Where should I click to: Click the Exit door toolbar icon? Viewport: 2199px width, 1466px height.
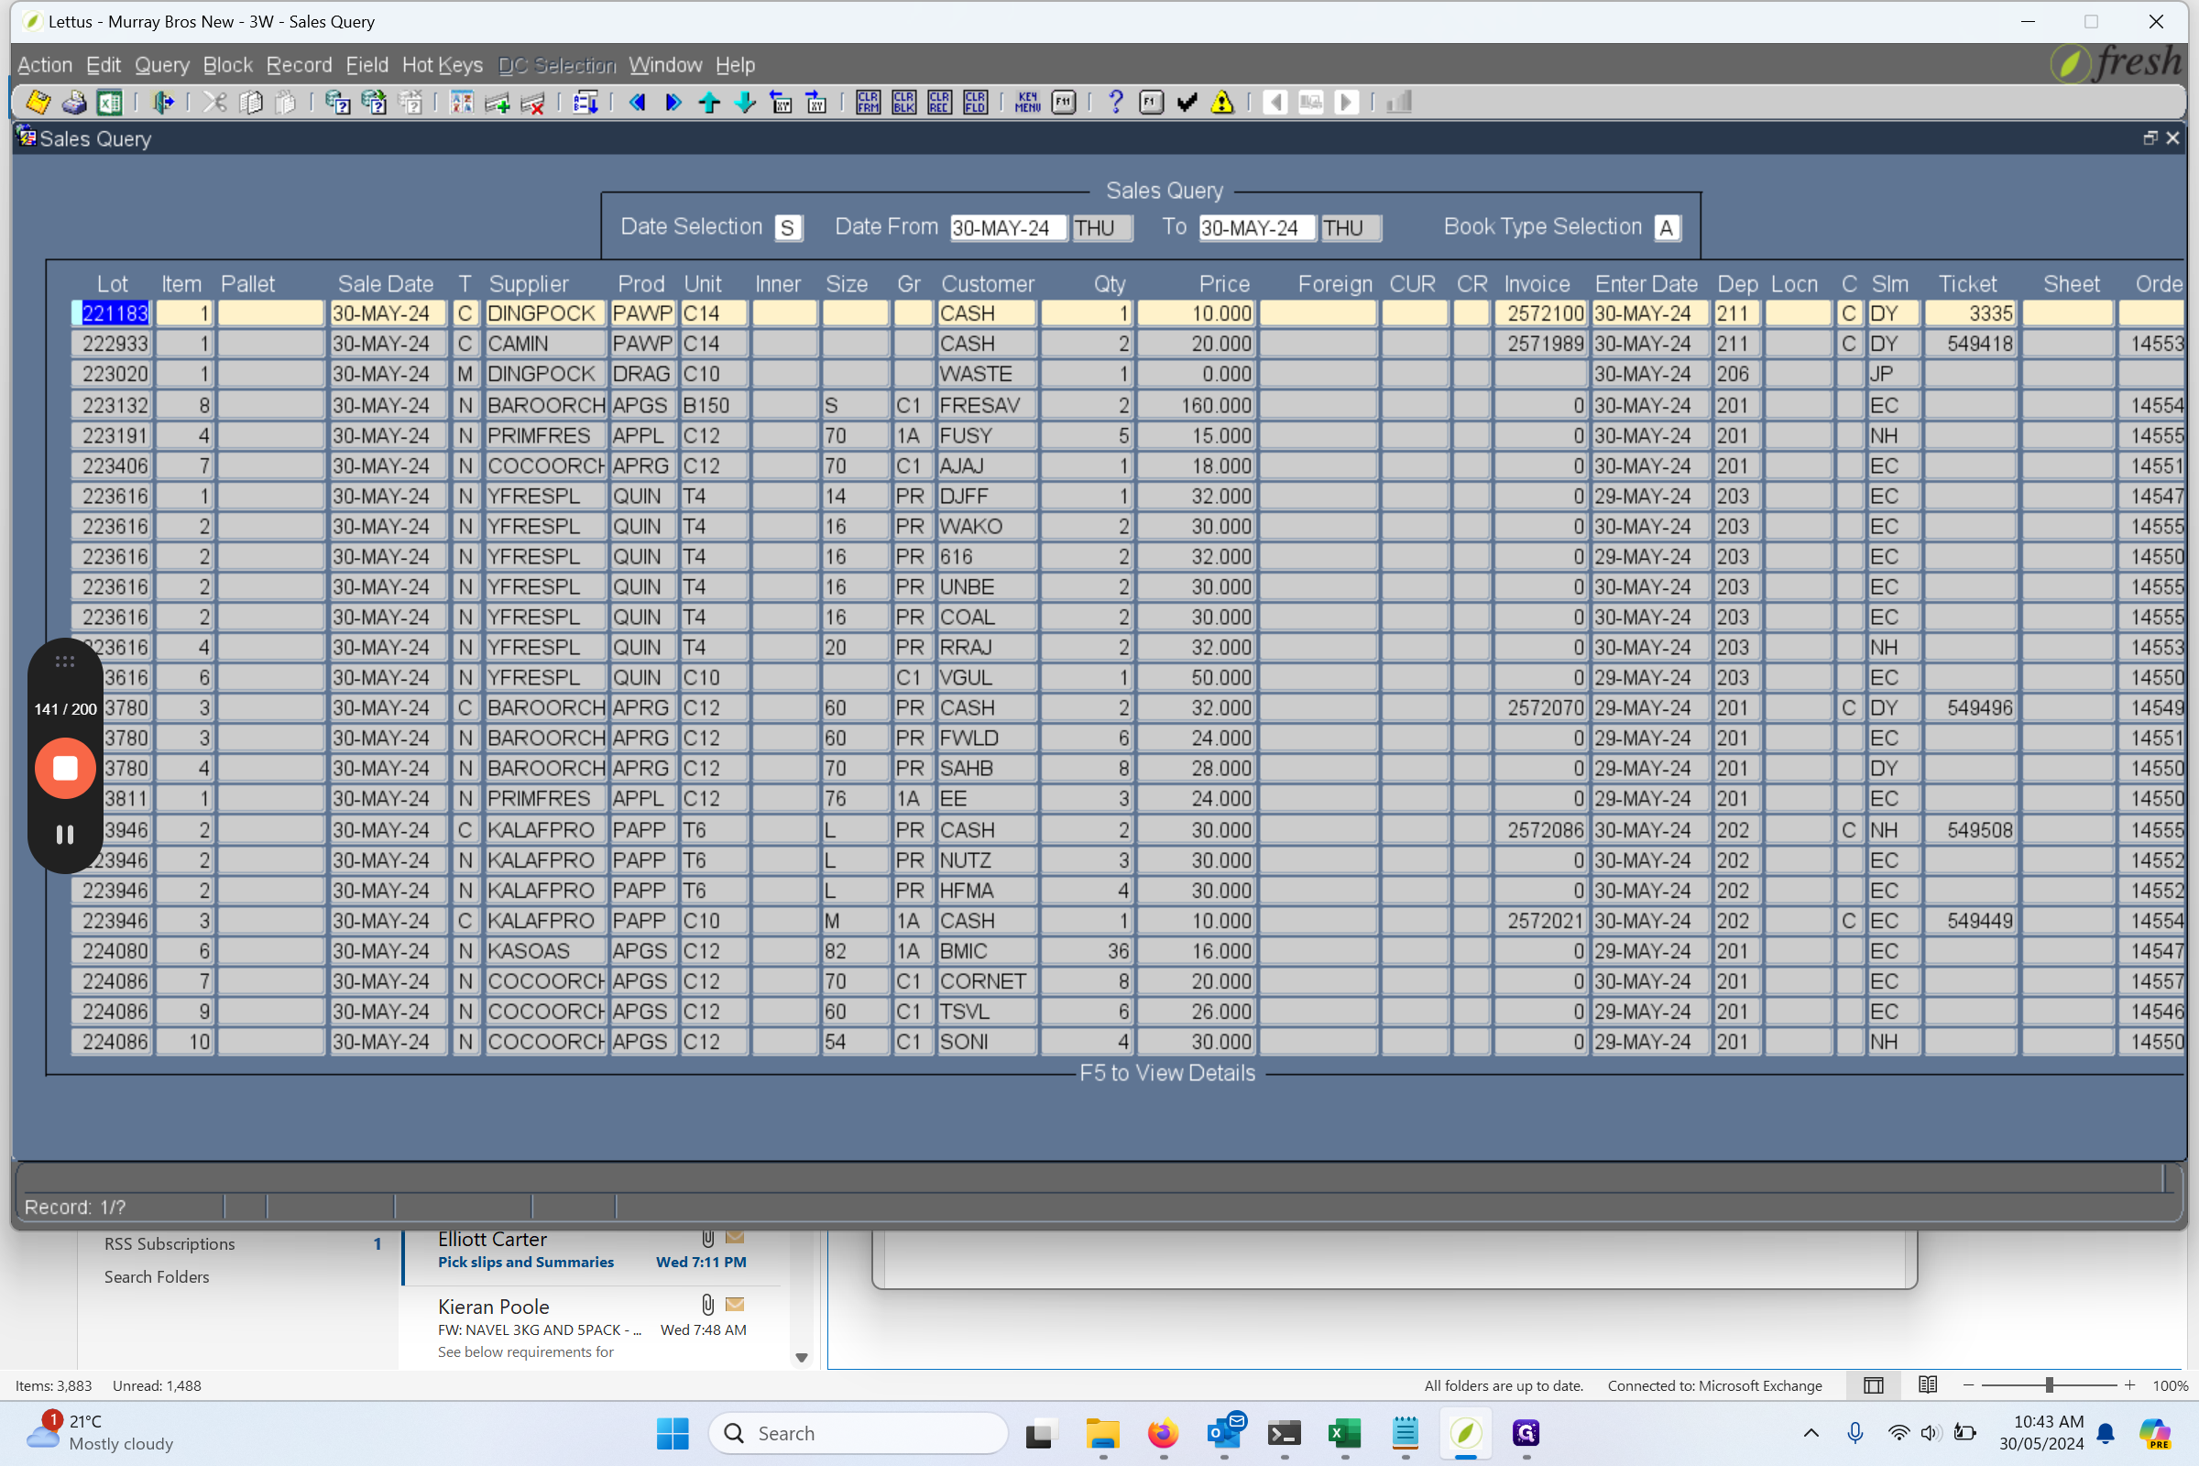(x=163, y=102)
